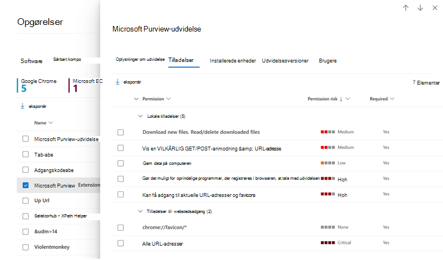The height and width of the screenshot is (260, 443).
Task: Open the Permission column dropdown
Action: tap(169, 99)
